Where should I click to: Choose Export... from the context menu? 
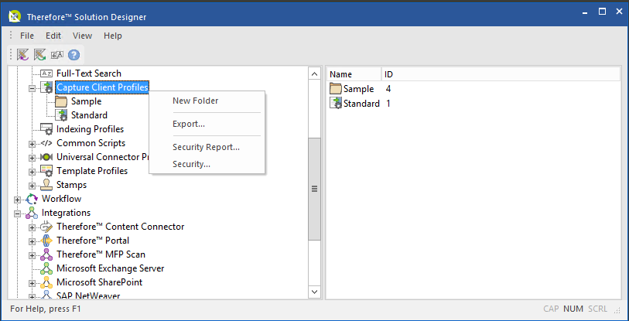(207, 124)
